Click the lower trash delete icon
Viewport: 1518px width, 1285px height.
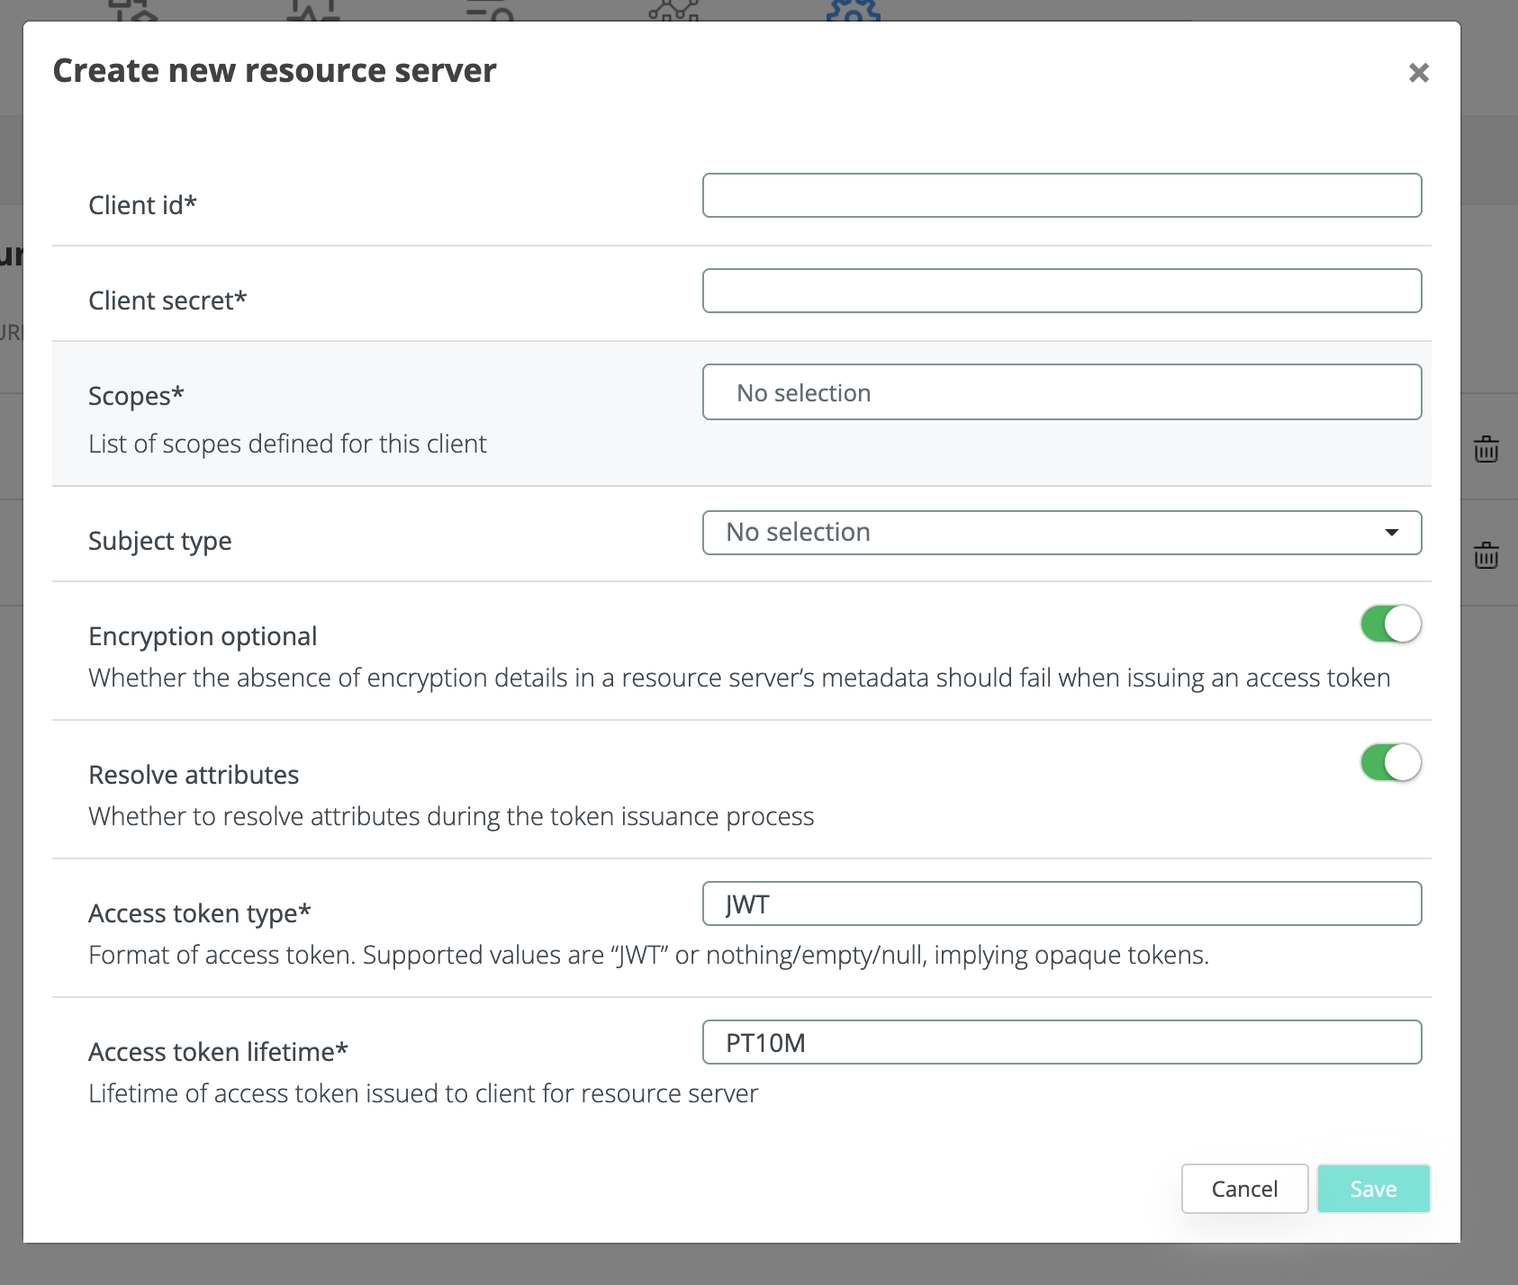pyautogui.click(x=1486, y=555)
